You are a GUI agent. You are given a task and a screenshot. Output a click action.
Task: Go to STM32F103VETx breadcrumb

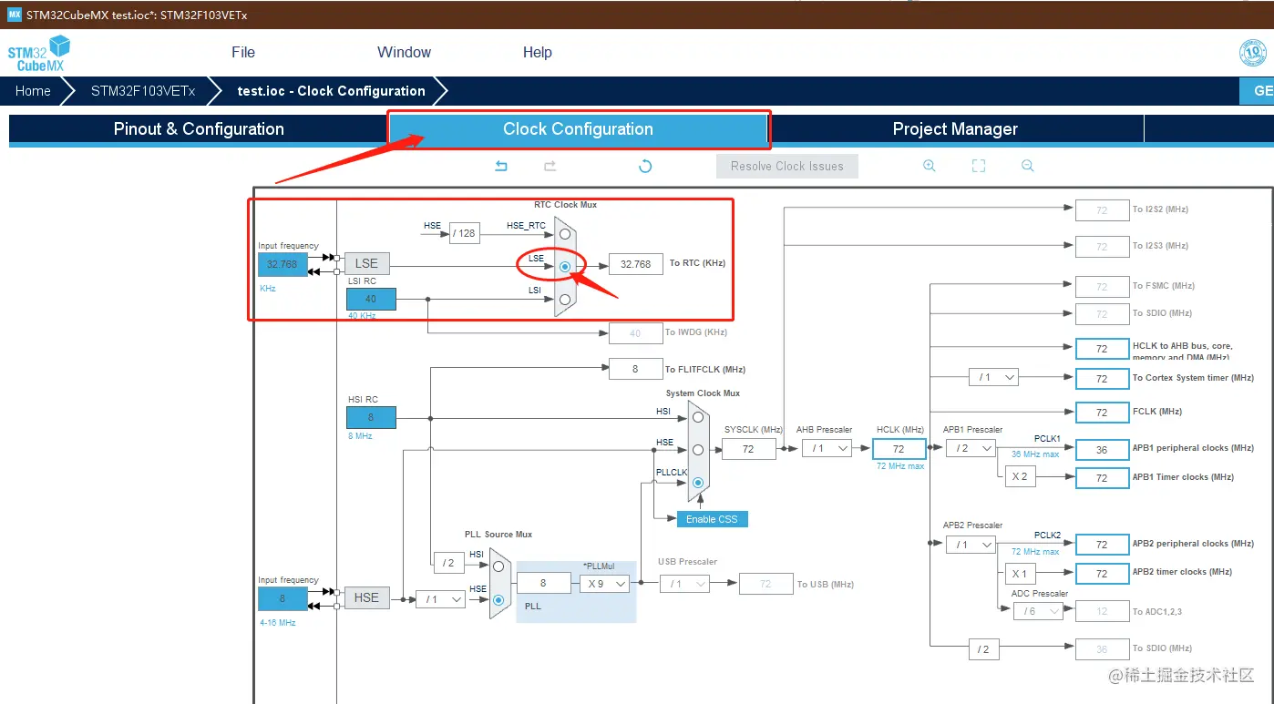click(143, 91)
